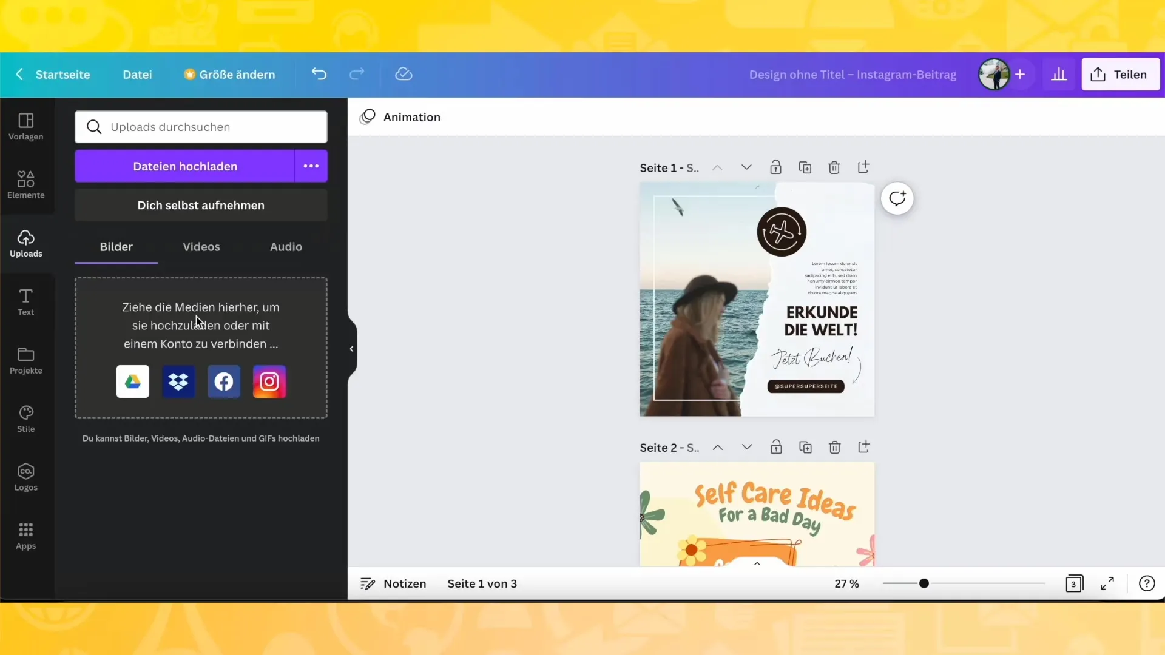
Task: Click Dateien hochladen button
Action: (186, 166)
